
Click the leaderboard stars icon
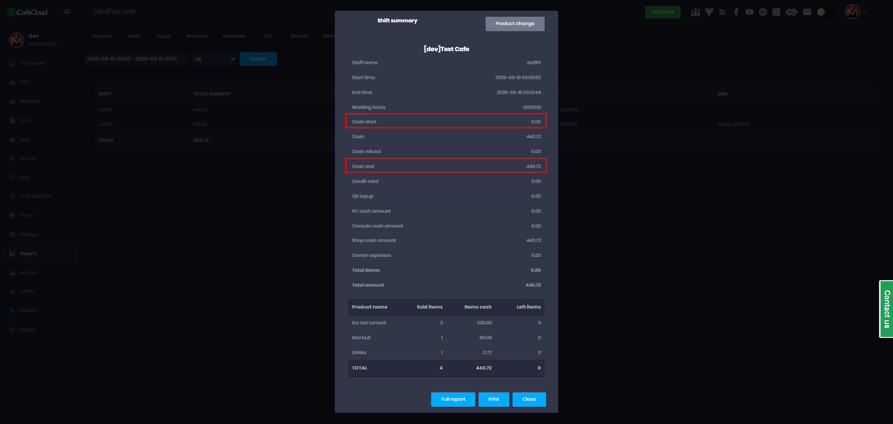[x=695, y=12]
